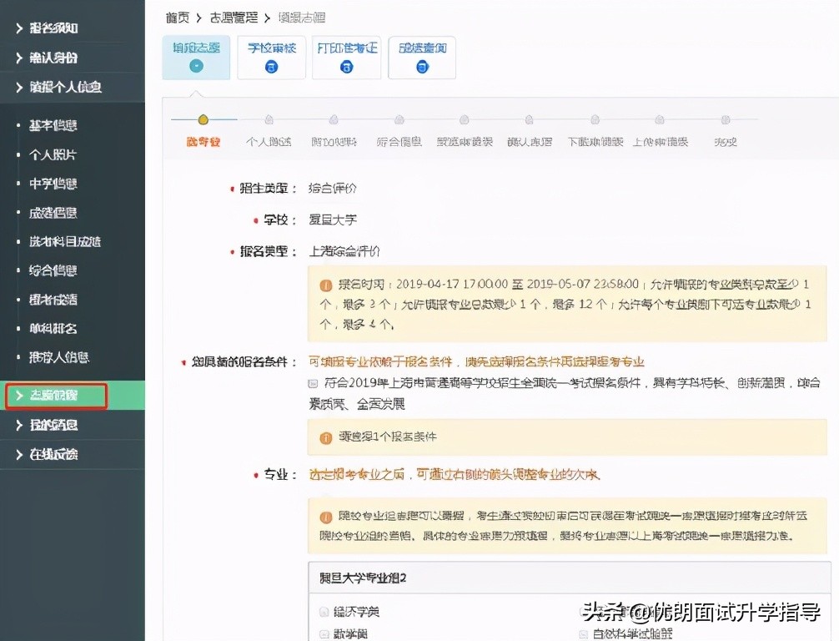Viewport: 839px width, 641px height.
Task: Open 选考科目成绩 in the sidebar
Action: tap(65, 241)
